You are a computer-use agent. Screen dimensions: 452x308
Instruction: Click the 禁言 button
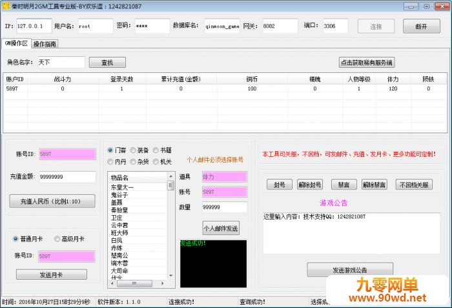click(344, 185)
